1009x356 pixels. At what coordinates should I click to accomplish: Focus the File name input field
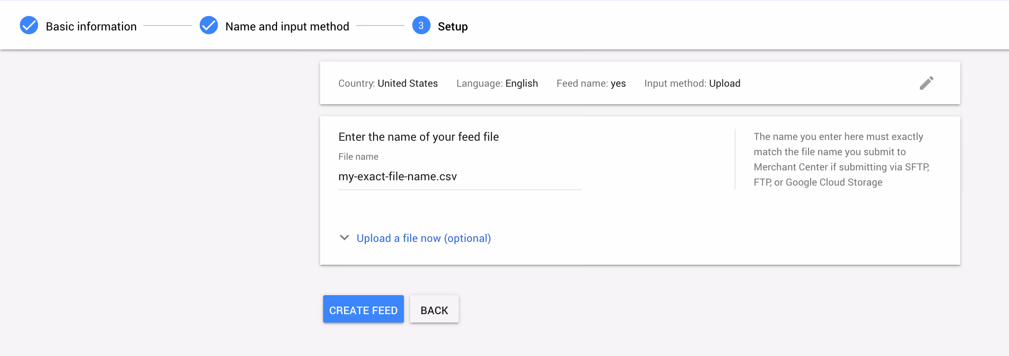point(460,176)
